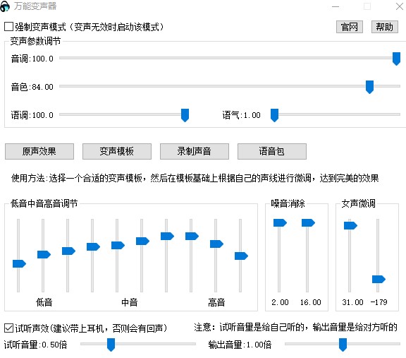Click the 试听音量:0.50倍 label
406x358 pixels.
click(35, 345)
